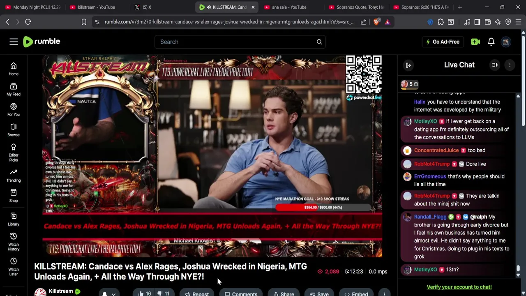Open the browser main menu

pyautogui.click(x=518, y=22)
